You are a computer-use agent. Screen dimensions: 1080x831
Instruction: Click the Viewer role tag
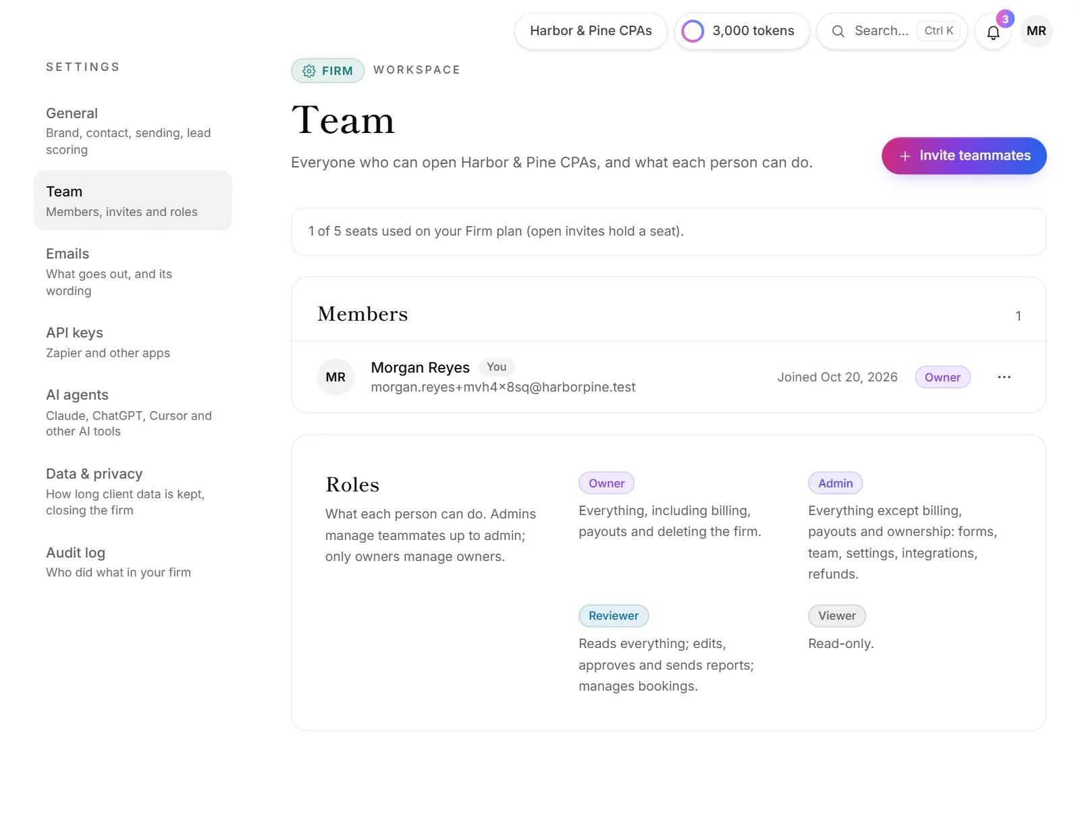(x=836, y=616)
